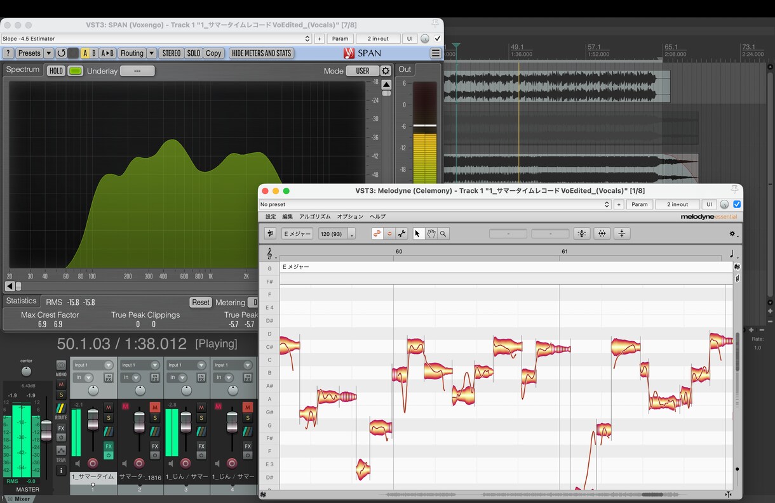Open master track ROUTE icon
The width and height of the screenshot is (775, 503).
tap(61, 409)
